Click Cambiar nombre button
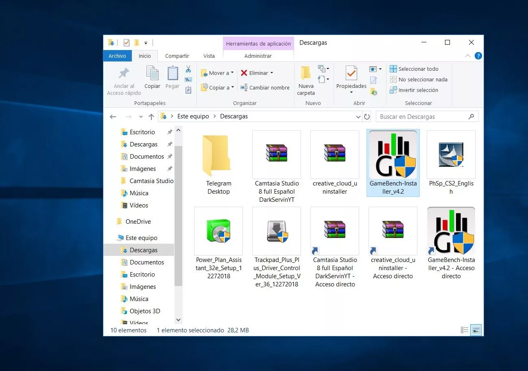Viewport: 528px width, 371px height. [265, 87]
